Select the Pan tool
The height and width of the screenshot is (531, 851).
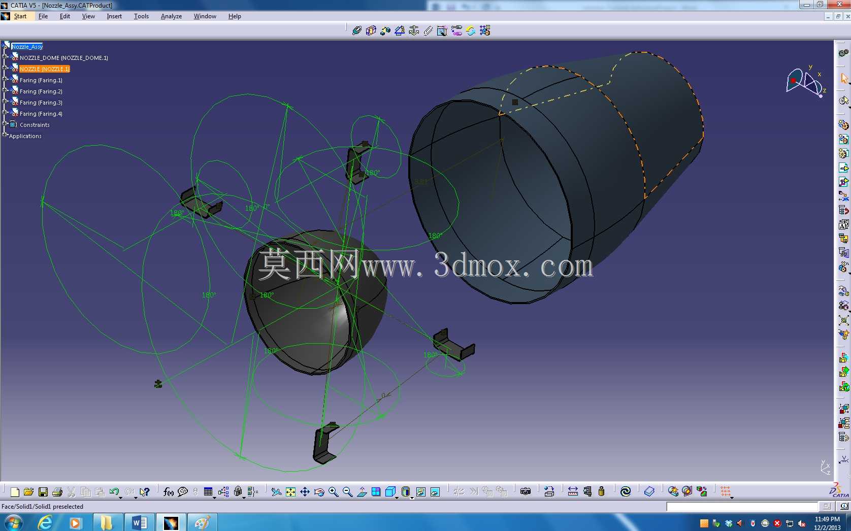point(305,491)
